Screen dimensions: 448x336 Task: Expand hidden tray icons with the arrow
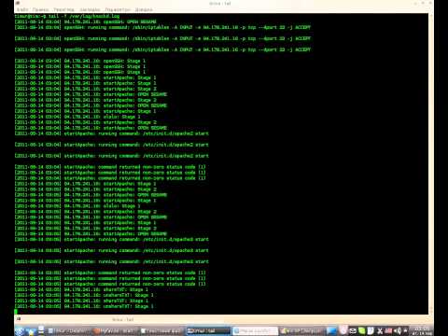tap(406, 331)
